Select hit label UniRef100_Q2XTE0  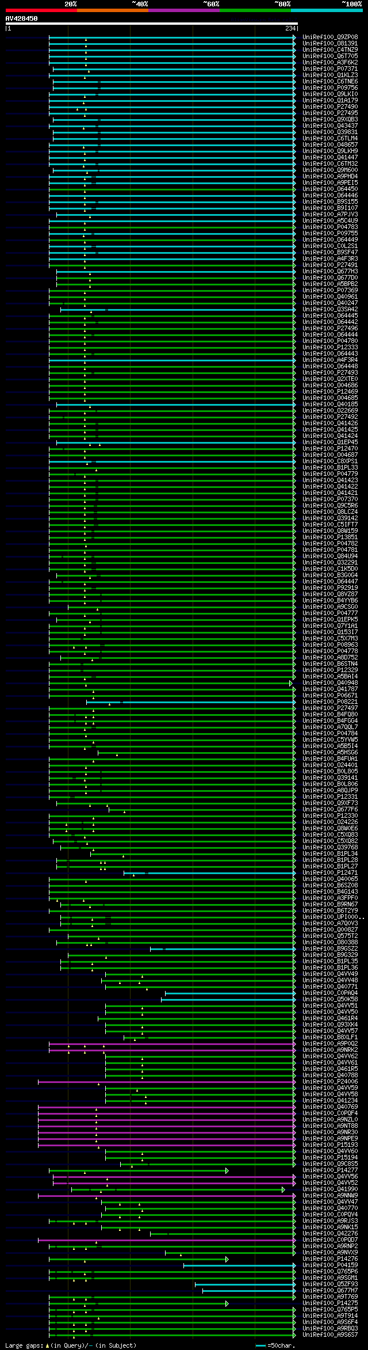[330, 379]
